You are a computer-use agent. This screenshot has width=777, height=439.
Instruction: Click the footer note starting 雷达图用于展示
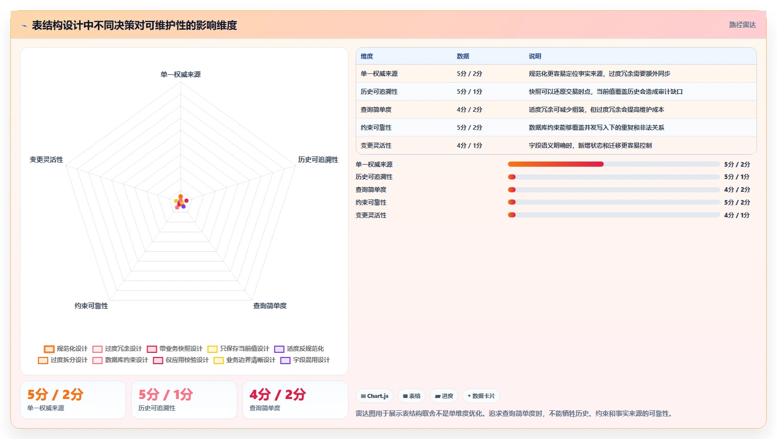tap(515, 414)
